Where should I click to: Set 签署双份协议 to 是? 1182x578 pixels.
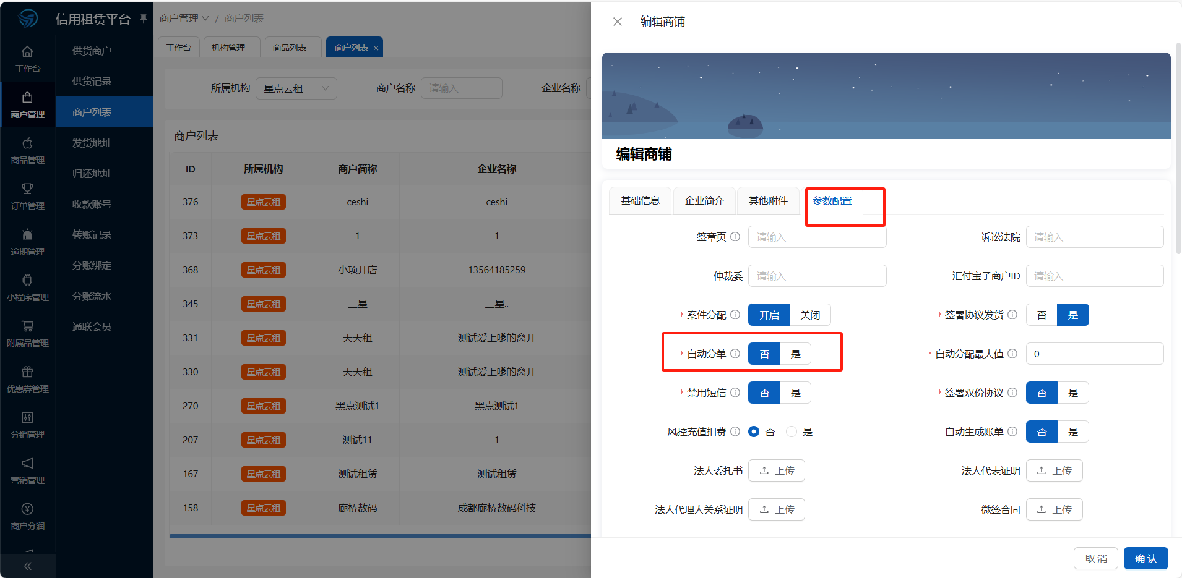pos(1073,393)
